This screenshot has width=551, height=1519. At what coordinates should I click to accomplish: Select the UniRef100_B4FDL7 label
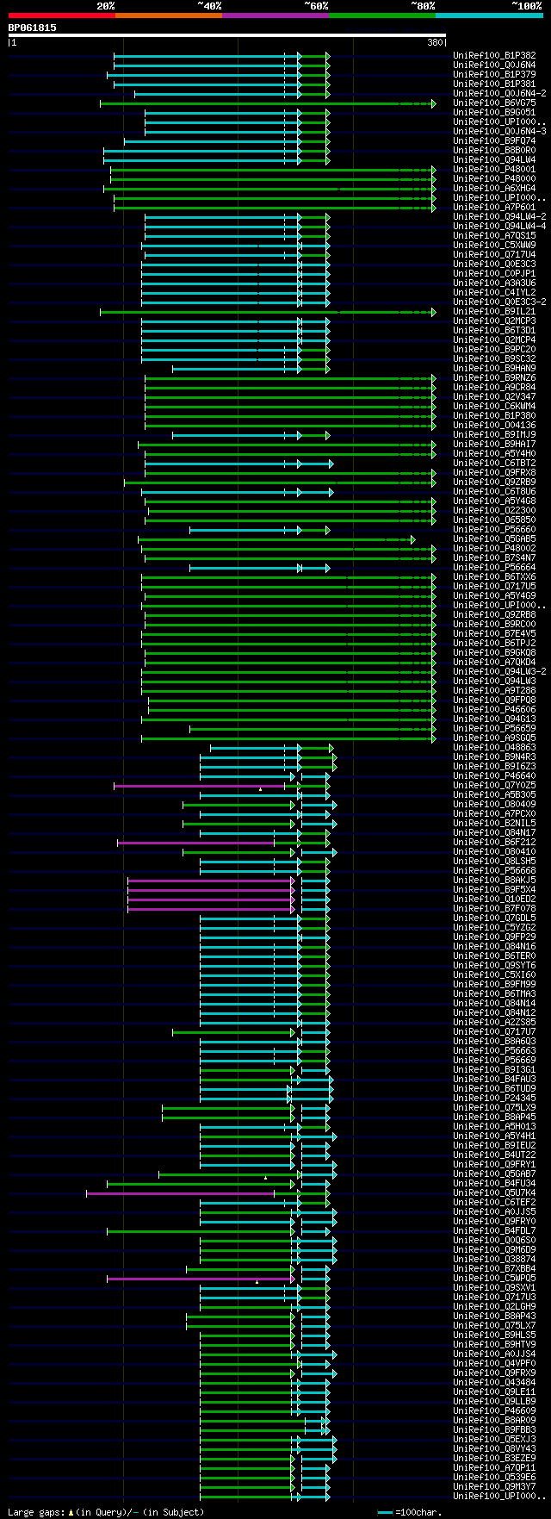click(x=494, y=1231)
